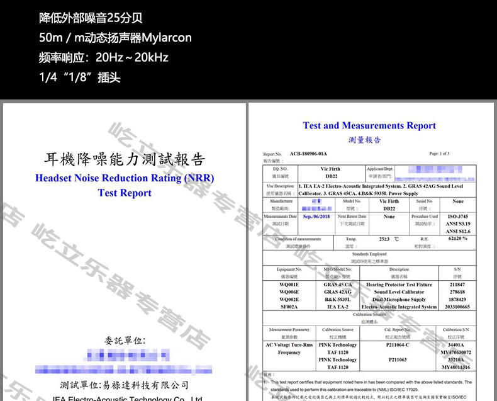This screenshot has height=401, width=497.
Task: Click the "Standards Employed" section header
Action: point(369,254)
